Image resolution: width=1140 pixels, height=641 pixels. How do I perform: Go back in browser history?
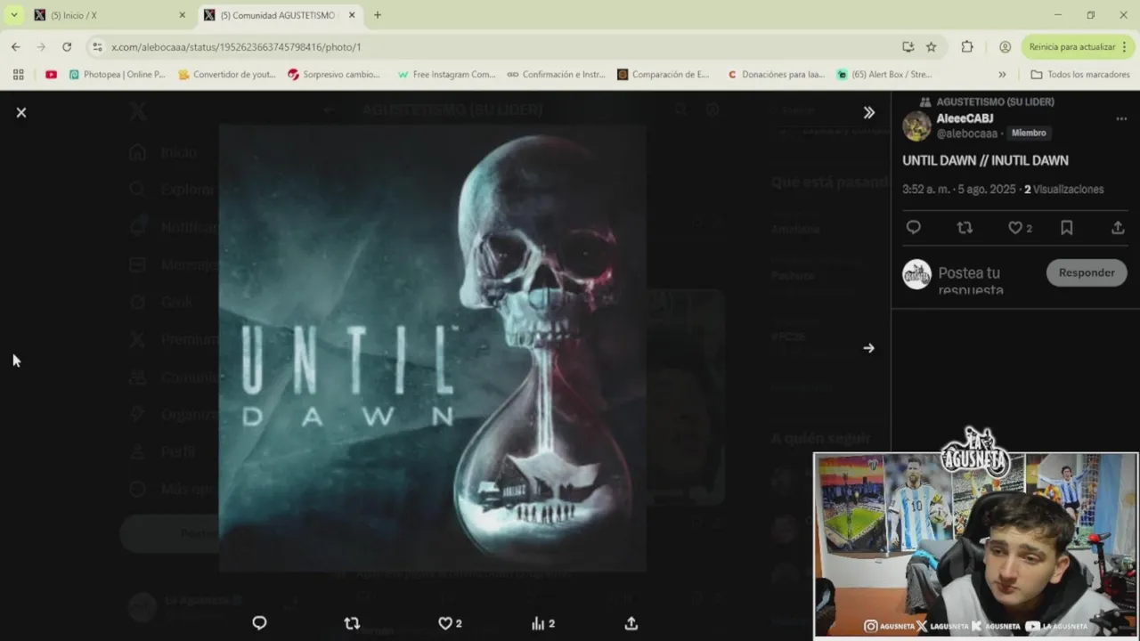click(16, 46)
